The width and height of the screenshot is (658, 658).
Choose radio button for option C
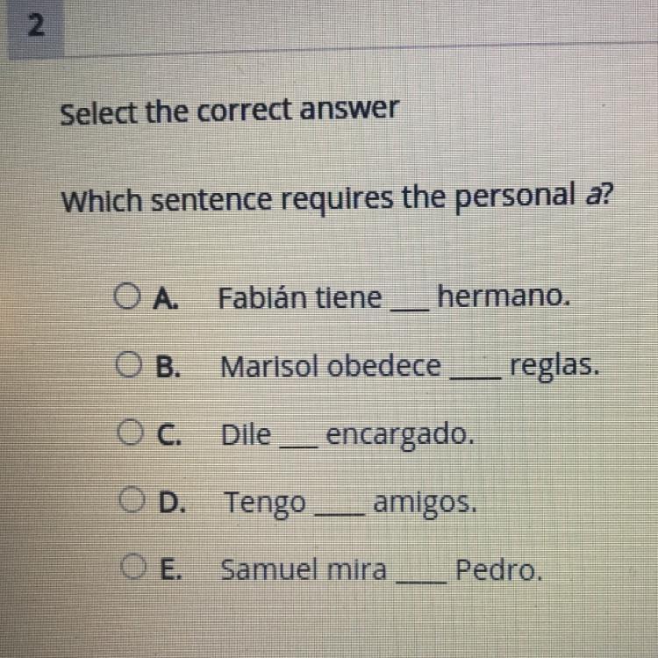[130, 432]
